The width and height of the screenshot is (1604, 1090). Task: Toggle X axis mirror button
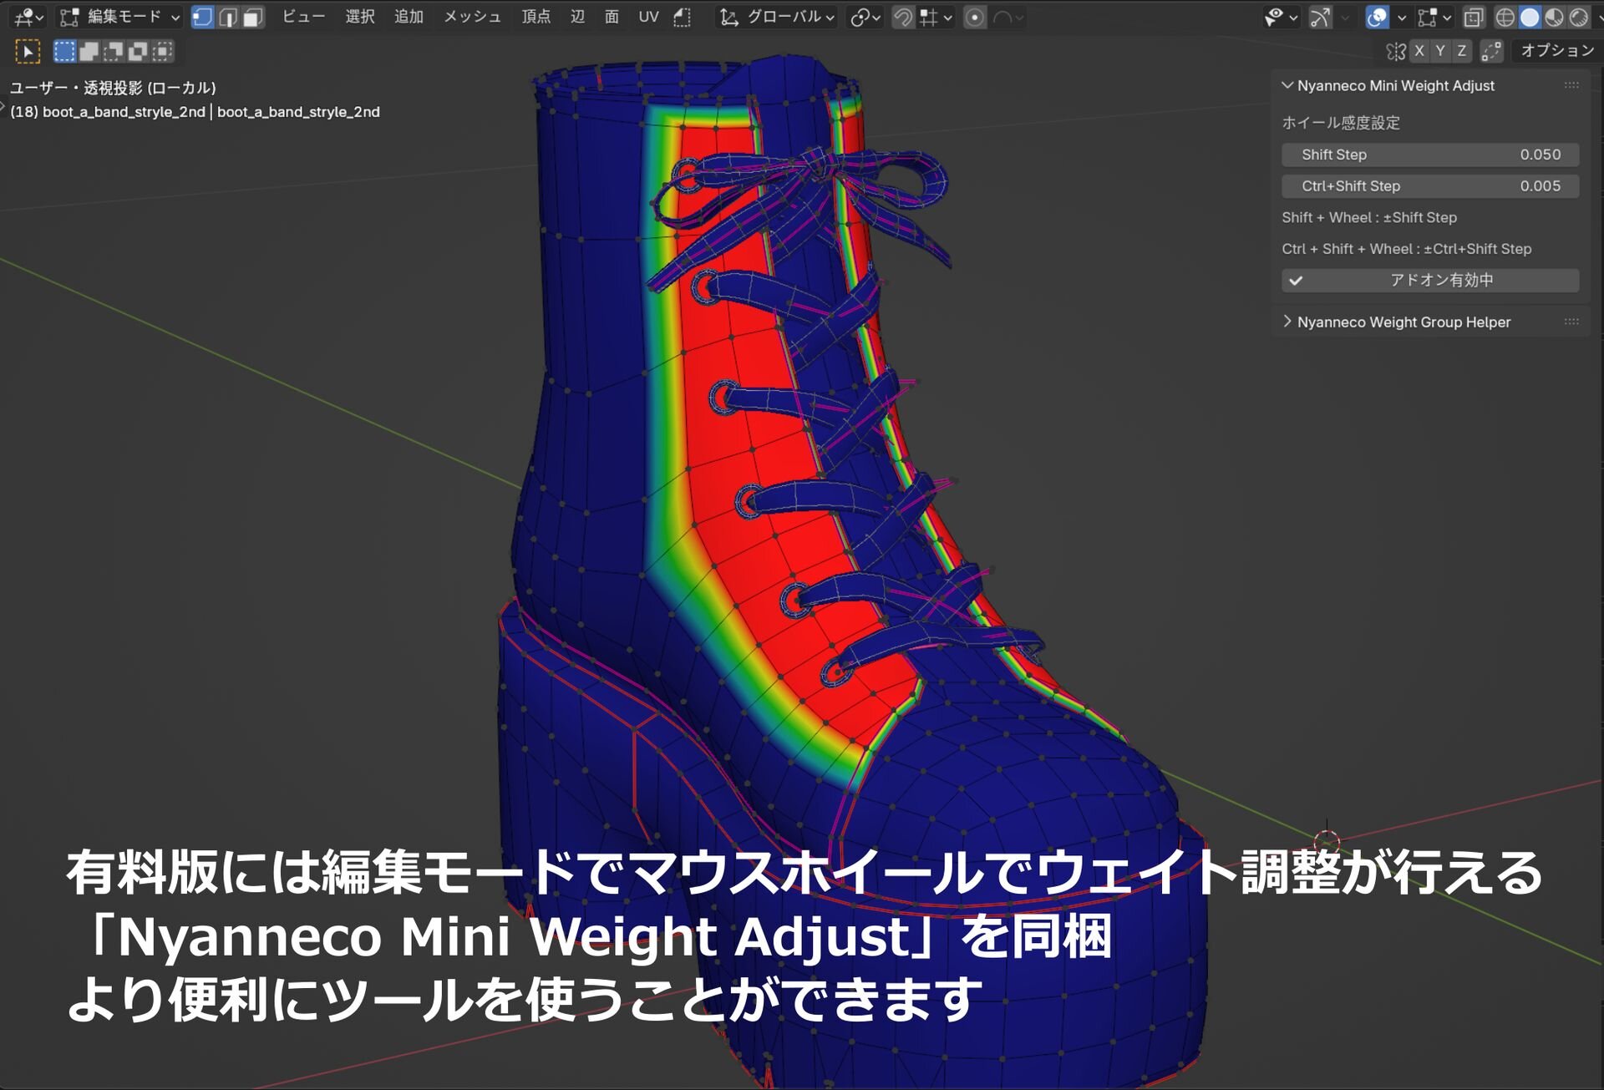1419,51
